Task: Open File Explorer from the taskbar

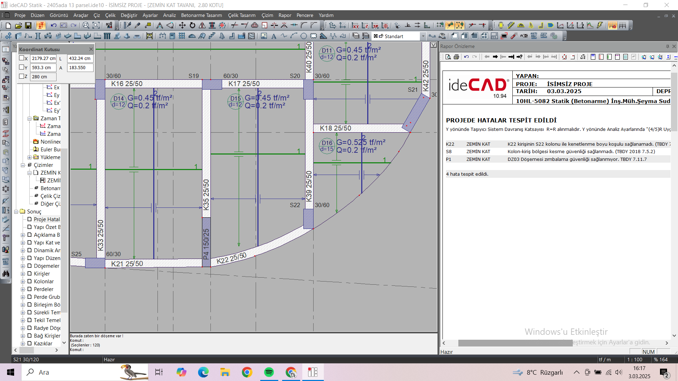Action: (x=225, y=372)
